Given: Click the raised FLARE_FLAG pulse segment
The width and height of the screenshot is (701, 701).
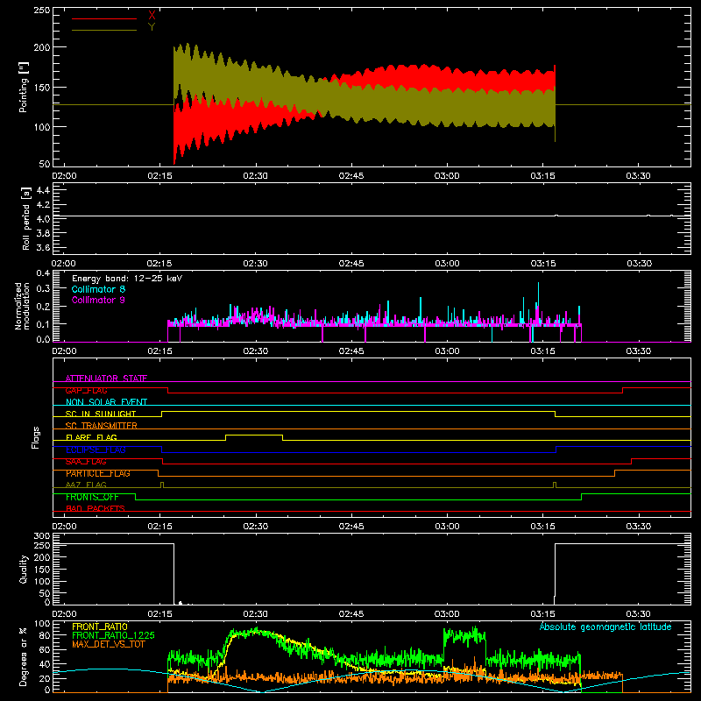Looking at the screenshot, I should tap(254, 435).
